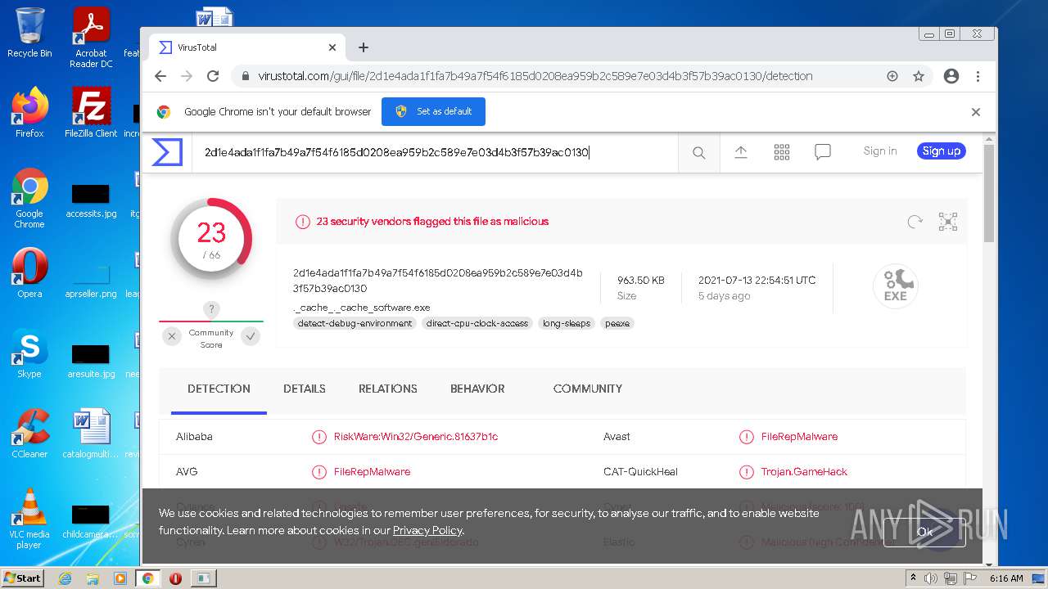Switch to the DETECTION tab
This screenshot has width=1048, height=589.
219,389
